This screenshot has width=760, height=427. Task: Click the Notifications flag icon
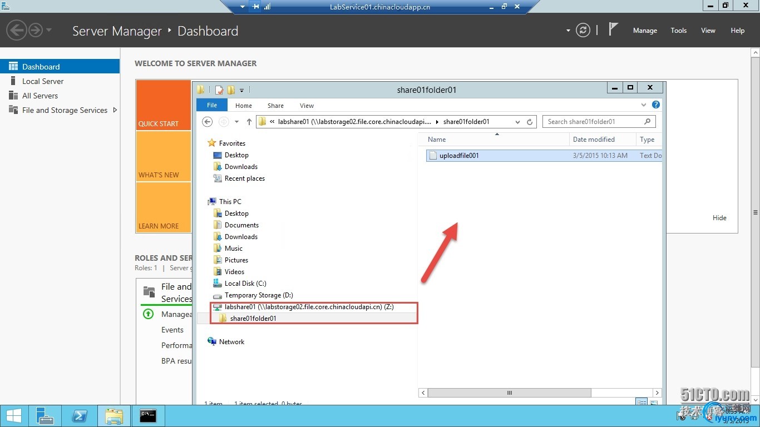click(613, 29)
